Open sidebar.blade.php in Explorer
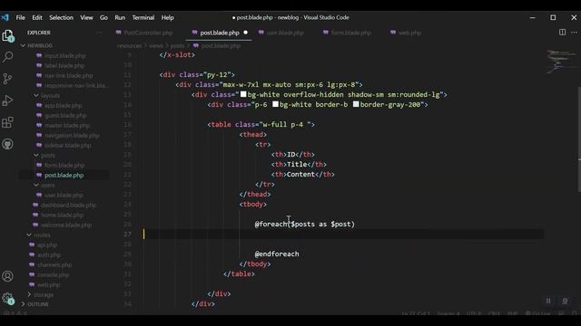Screen dimensions: 581x326 click(67, 145)
